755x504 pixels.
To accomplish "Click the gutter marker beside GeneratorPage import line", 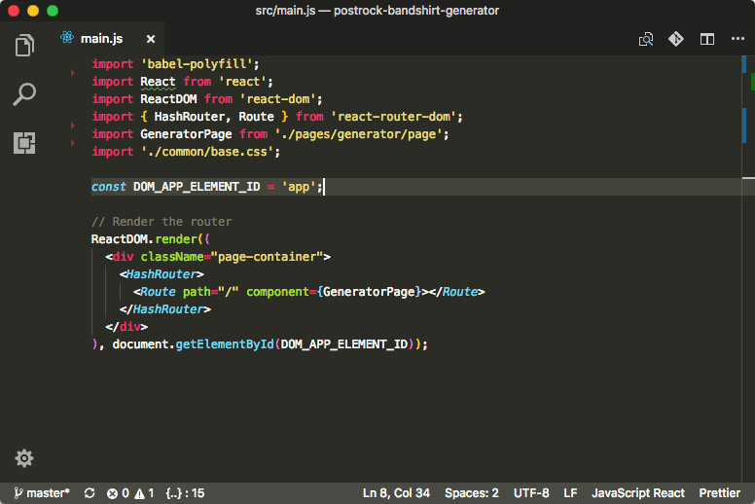I will (73, 142).
